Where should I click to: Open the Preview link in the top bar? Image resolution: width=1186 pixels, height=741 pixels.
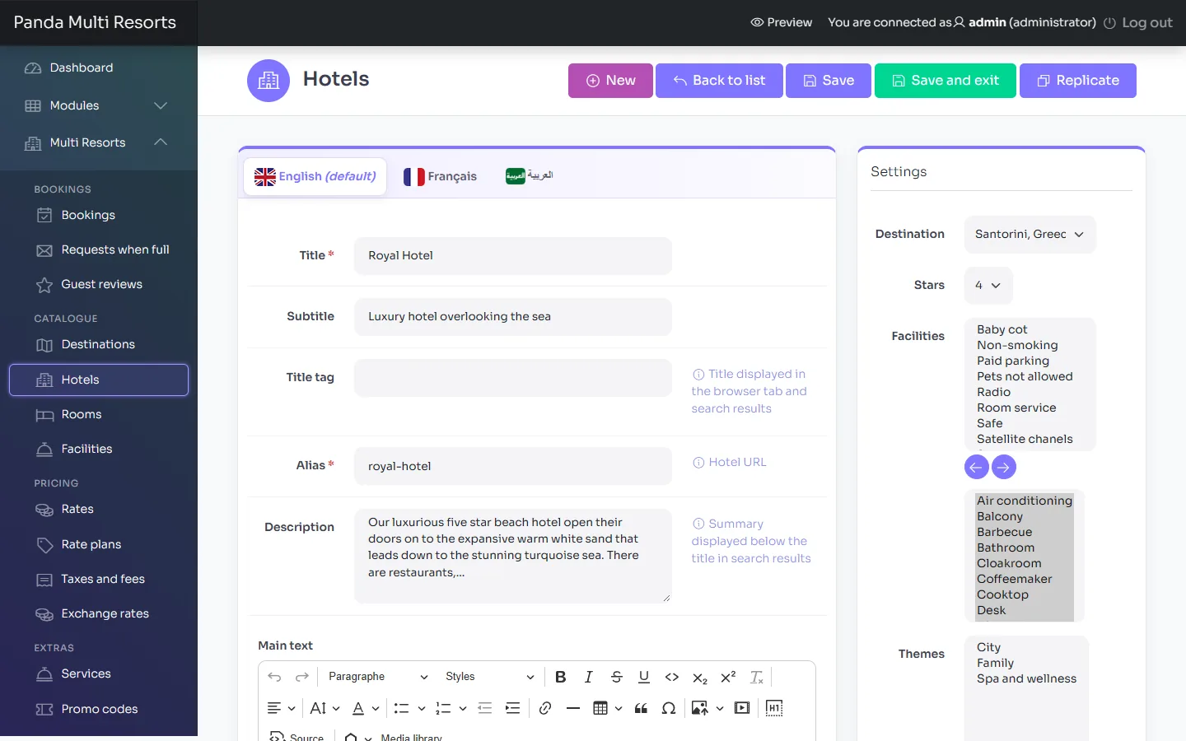pos(782,22)
